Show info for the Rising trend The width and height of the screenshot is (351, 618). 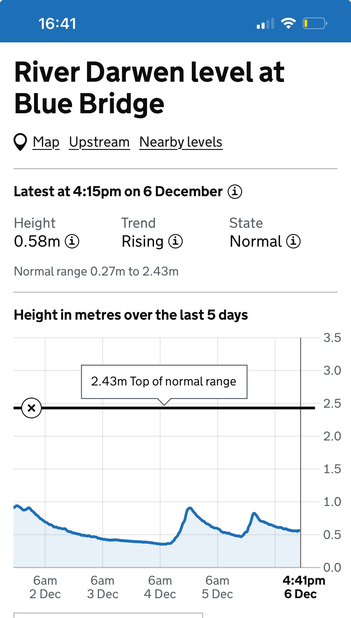[x=175, y=241]
